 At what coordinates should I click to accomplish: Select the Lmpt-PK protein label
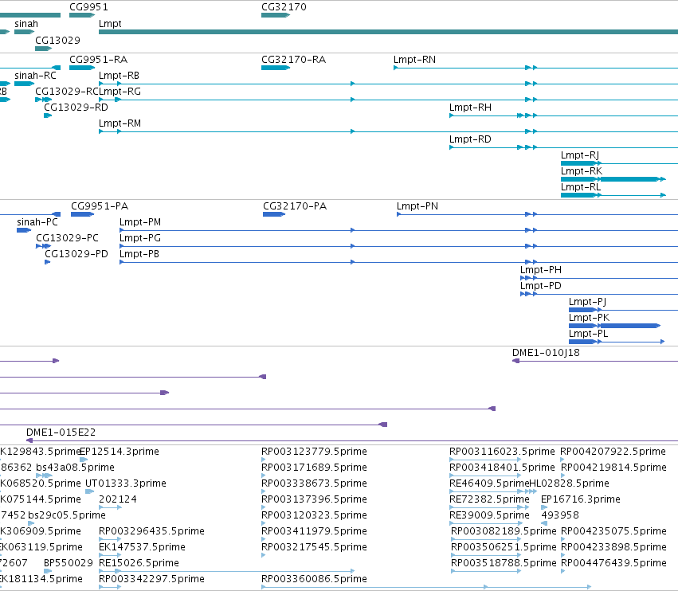click(x=589, y=317)
